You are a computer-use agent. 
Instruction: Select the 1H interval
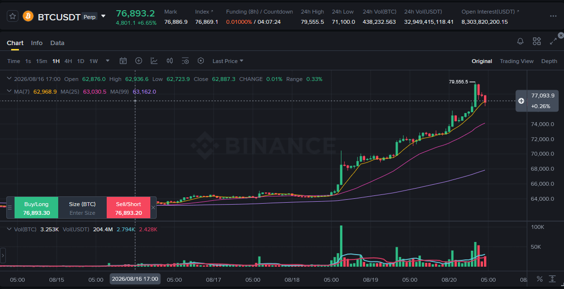click(56, 61)
